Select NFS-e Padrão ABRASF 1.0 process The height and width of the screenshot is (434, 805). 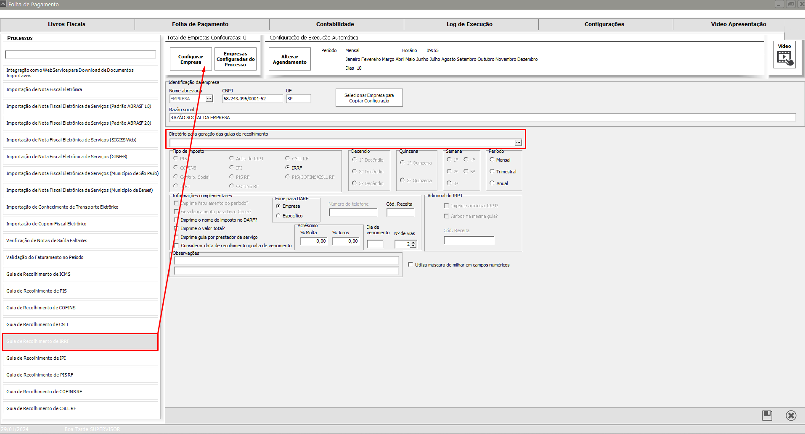pyautogui.click(x=80, y=106)
